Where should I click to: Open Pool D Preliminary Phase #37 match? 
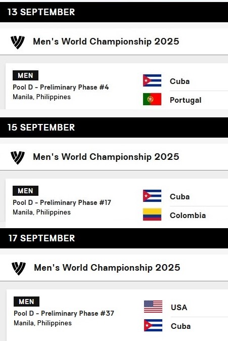[x=64, y=313]
